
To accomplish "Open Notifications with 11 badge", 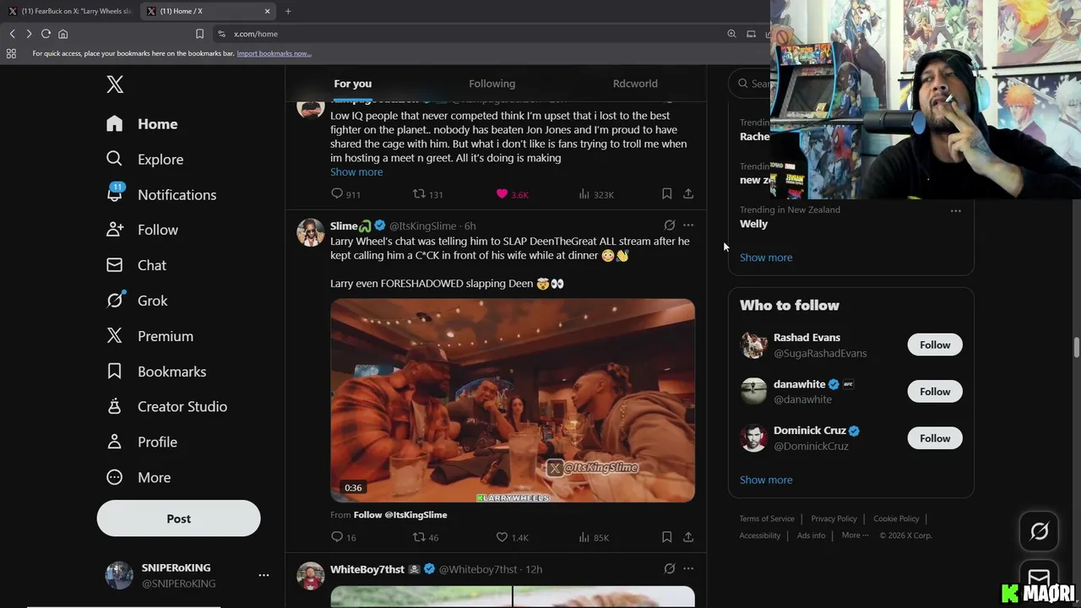I will click(x=160, y=195).
